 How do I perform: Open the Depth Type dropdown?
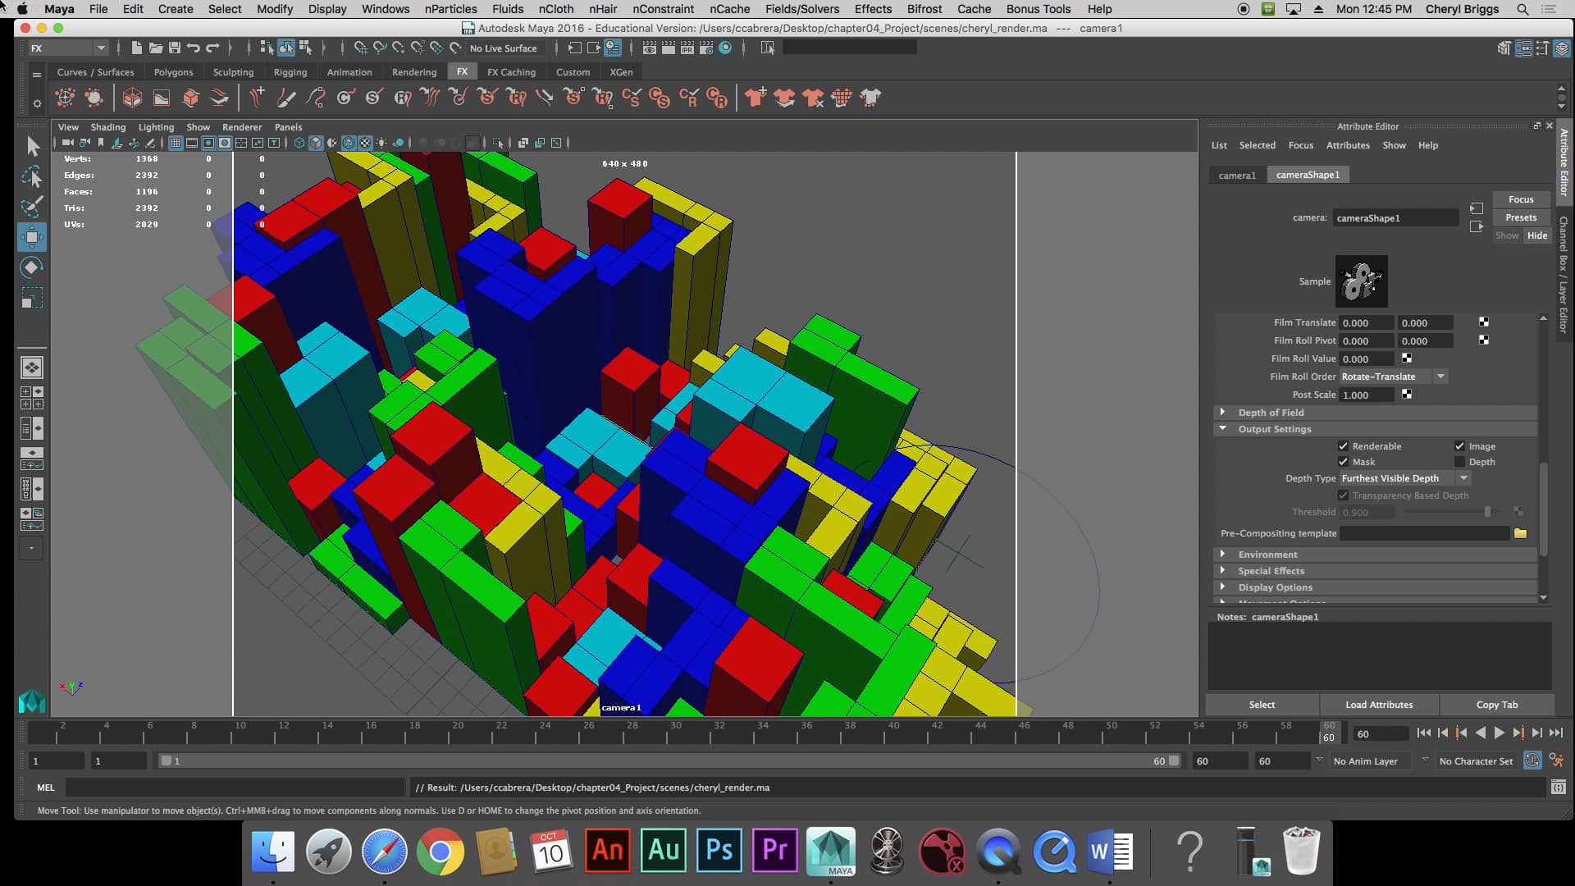[x=1463, y=477]
